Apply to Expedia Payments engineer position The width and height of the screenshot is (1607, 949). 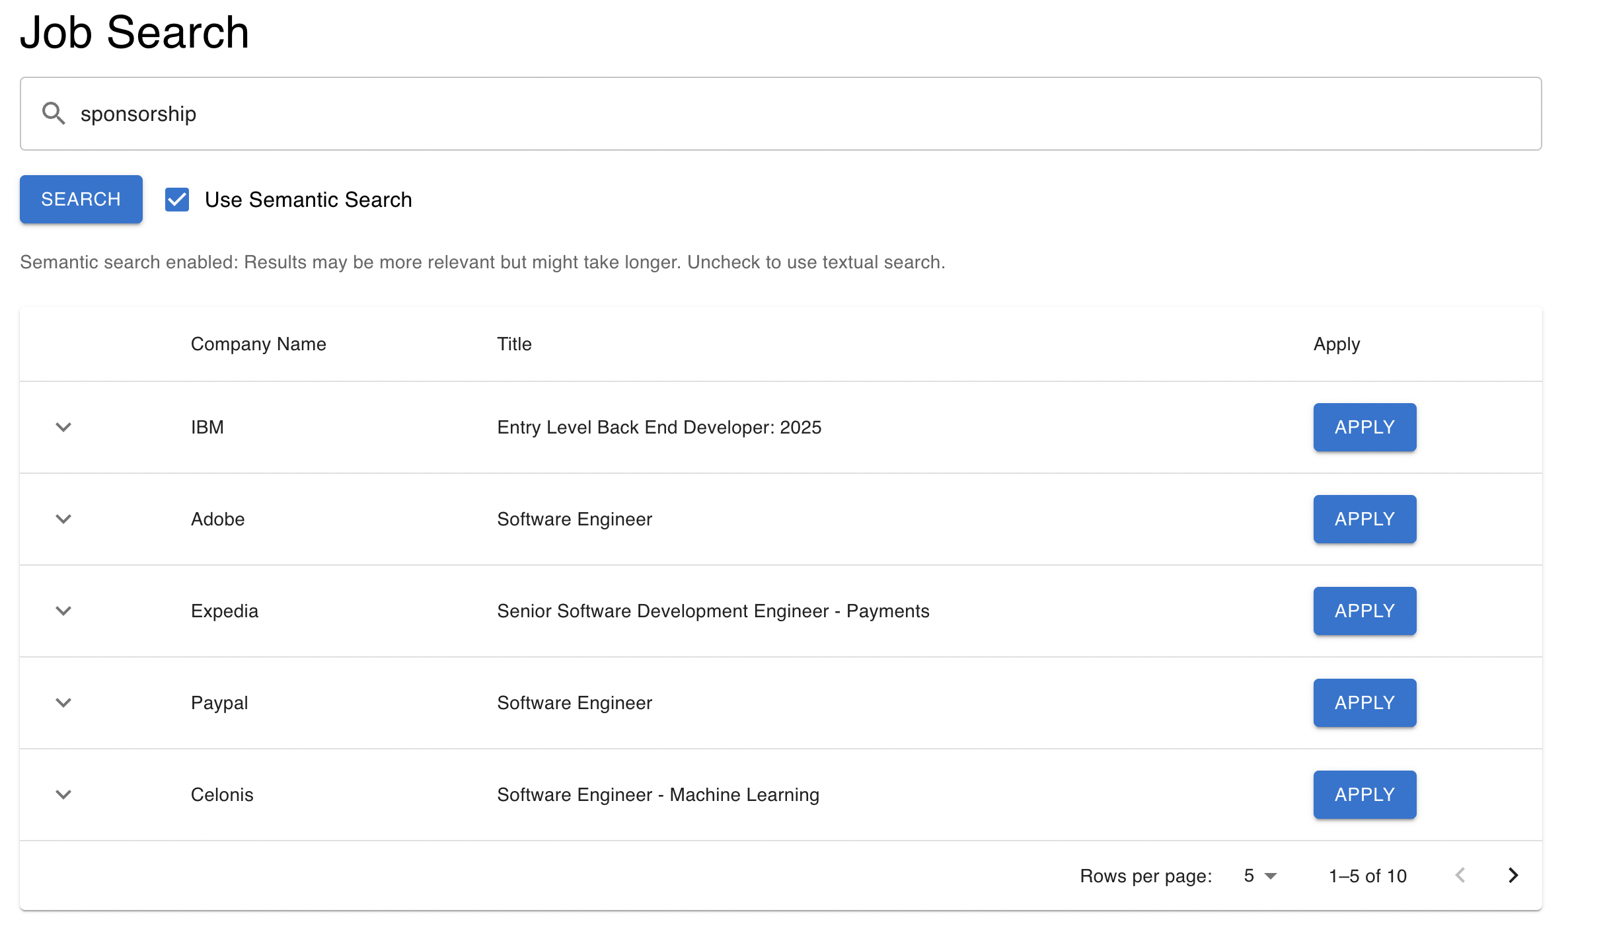[1364, 611]
